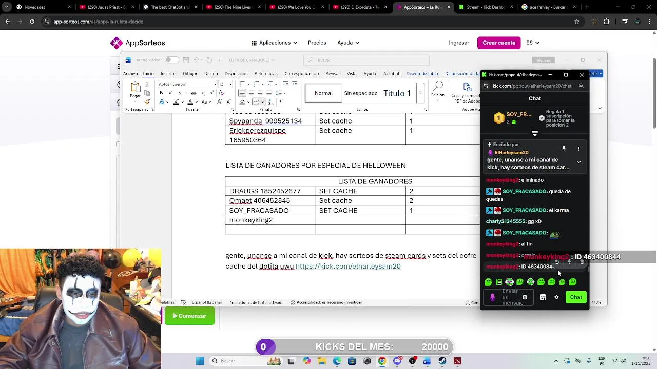657x369 pixels.
Task: Apply superscript in Word ribbon
Action: point(211,93)
